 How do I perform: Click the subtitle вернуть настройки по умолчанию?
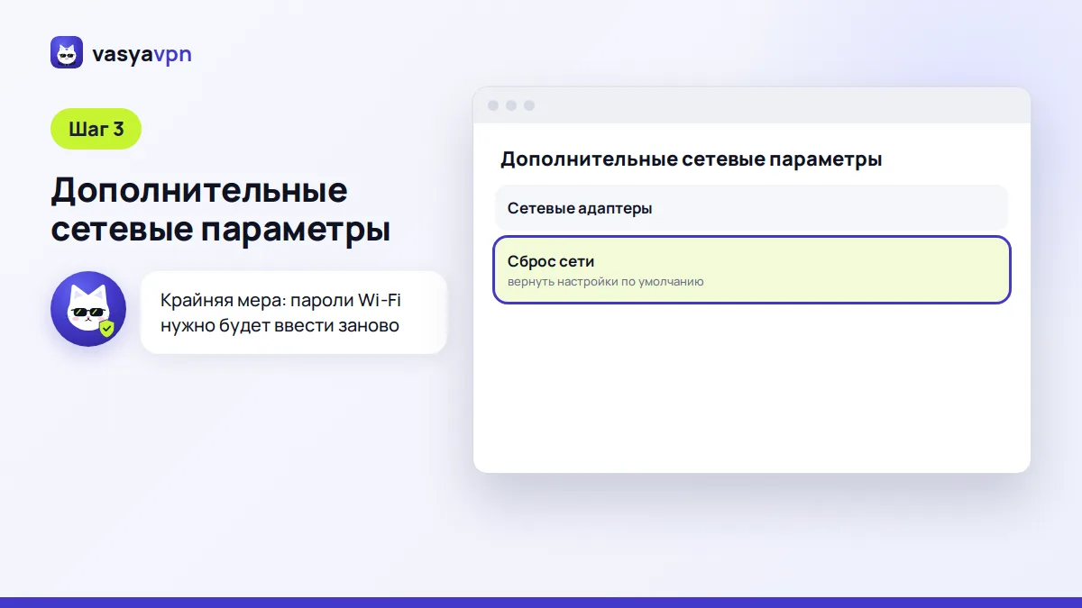click(605, 282)
